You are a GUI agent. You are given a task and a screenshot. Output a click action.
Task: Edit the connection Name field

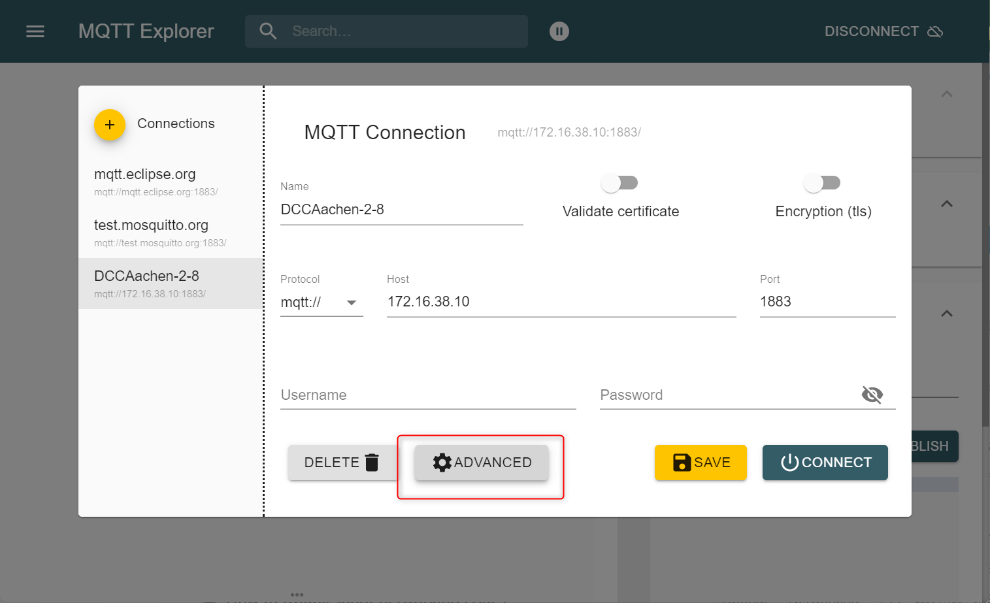[402, 210]
